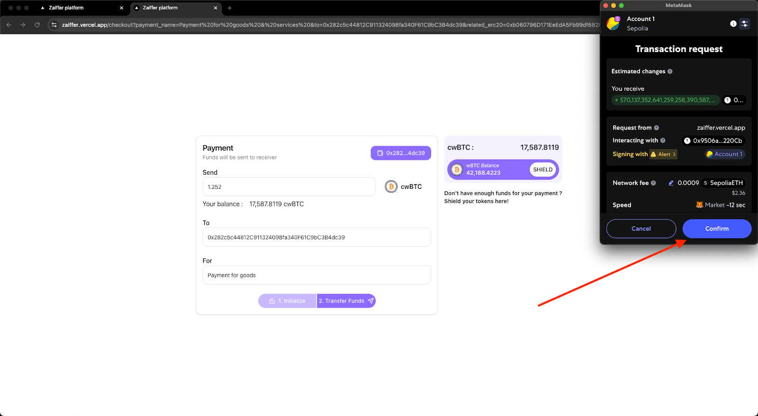Click the For field Payment for goods
758x416 pixels.
[316, 275]
